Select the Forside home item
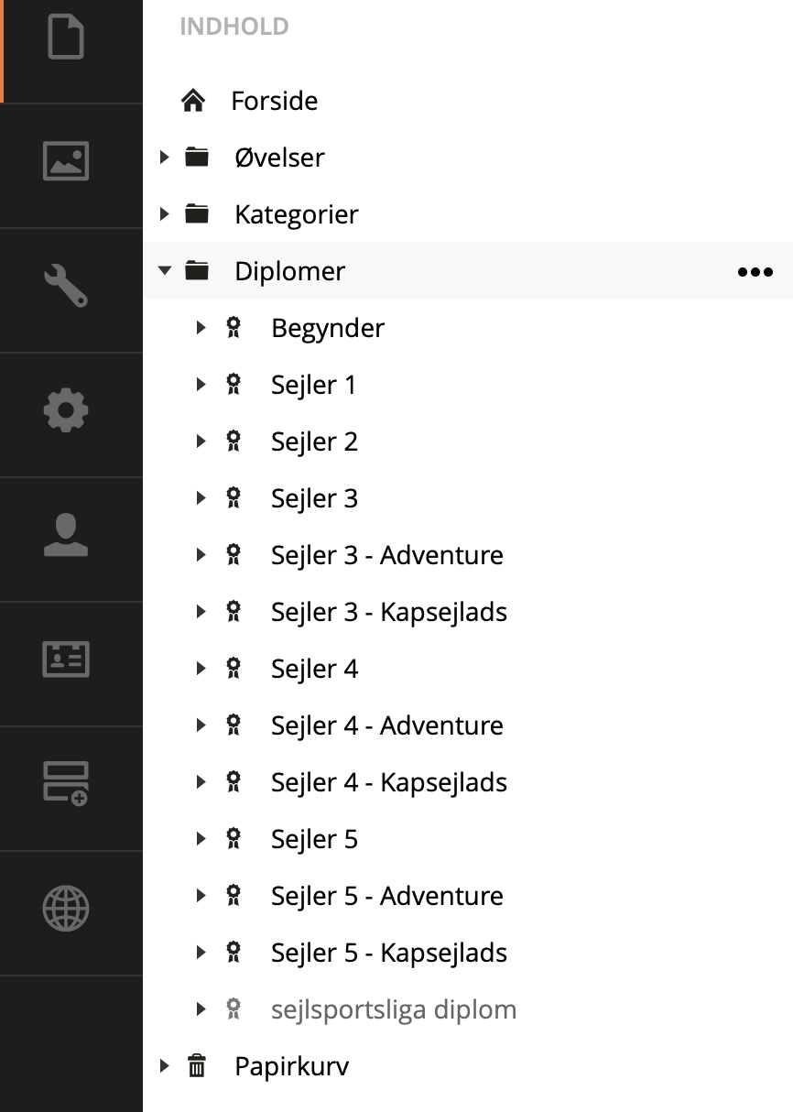This screenshot has height=1112, width=793. (x=275, y=101)
